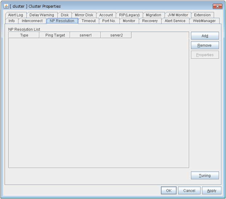The image size is (226, 199).
Task: Go to the JVM Monitor tab
Action: click(177, 15)
